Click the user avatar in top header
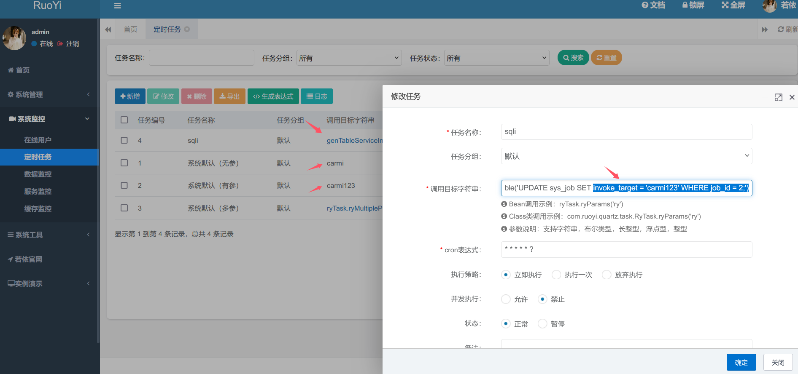 tap(770, 6)
